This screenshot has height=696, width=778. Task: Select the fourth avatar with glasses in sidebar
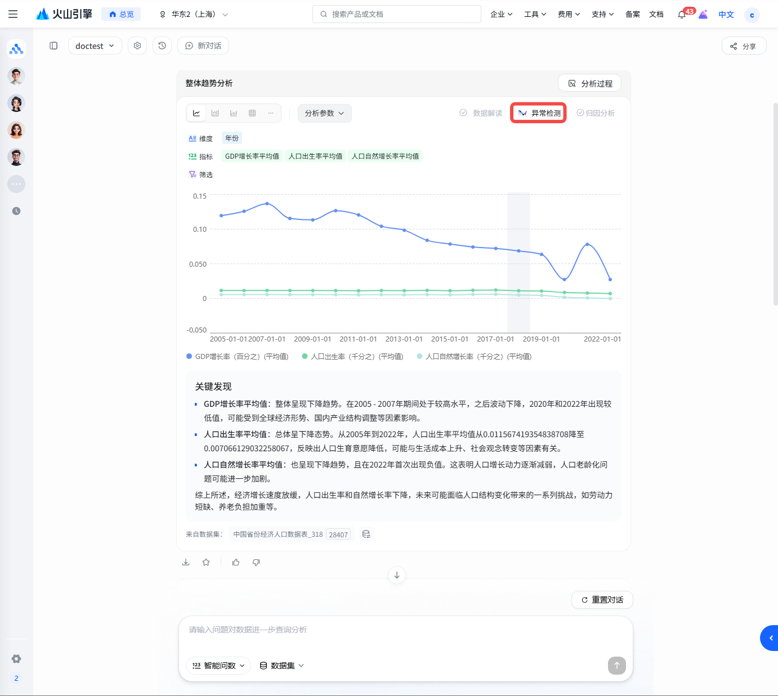click(16, 157)
